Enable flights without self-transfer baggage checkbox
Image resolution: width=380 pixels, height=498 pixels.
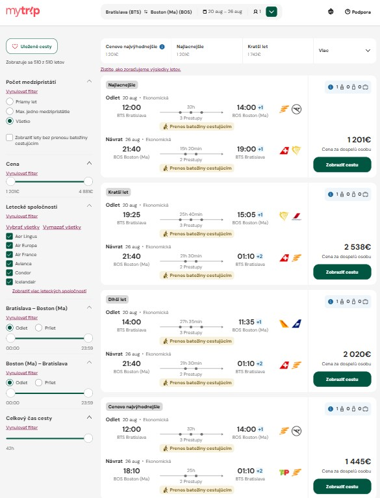pyautogui.click(x=10, y=138)
